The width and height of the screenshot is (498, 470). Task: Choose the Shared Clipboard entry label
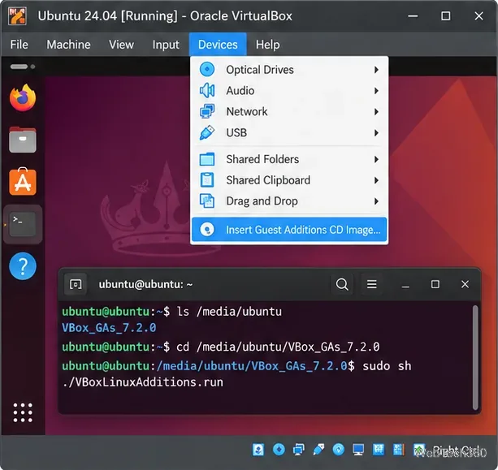tap(268, 180)
